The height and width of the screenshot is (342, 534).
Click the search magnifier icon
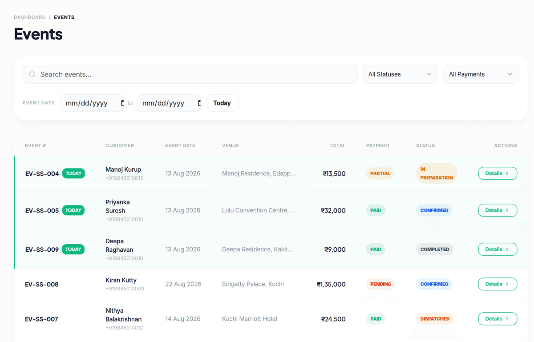coord(32,74)
